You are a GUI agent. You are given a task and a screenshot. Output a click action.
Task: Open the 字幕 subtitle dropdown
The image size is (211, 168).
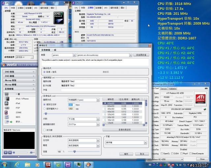tap(126, 142)
